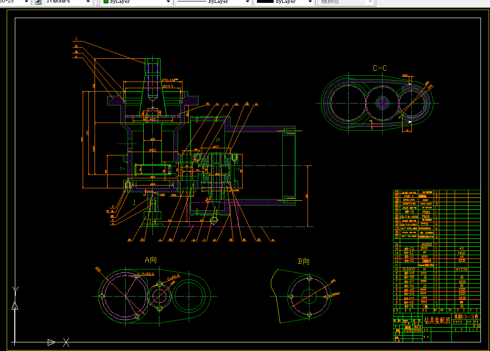This screenshot has height=351, width=490.
Task: Open the dimension style manager icon
Action: (38, 2)
